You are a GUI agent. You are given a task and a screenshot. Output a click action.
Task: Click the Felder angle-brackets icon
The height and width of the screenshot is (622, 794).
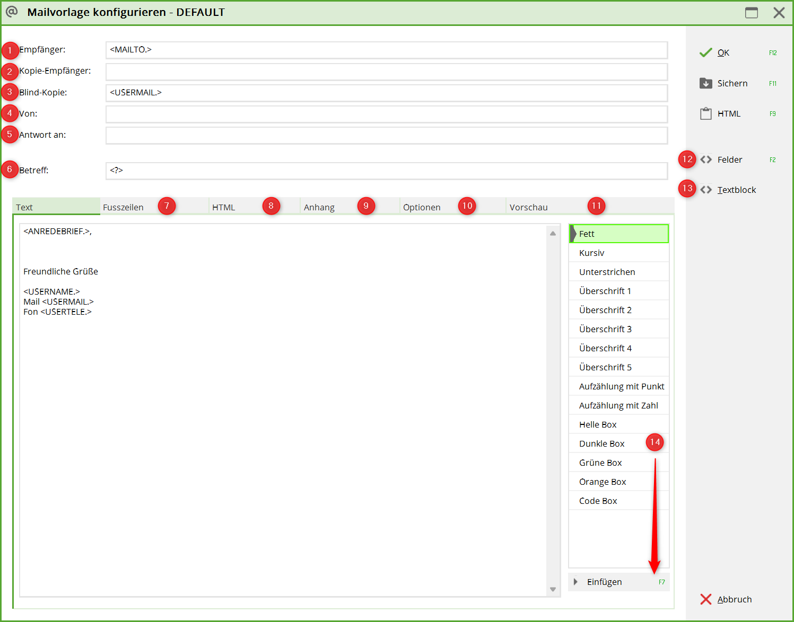[x=706, y=159]
